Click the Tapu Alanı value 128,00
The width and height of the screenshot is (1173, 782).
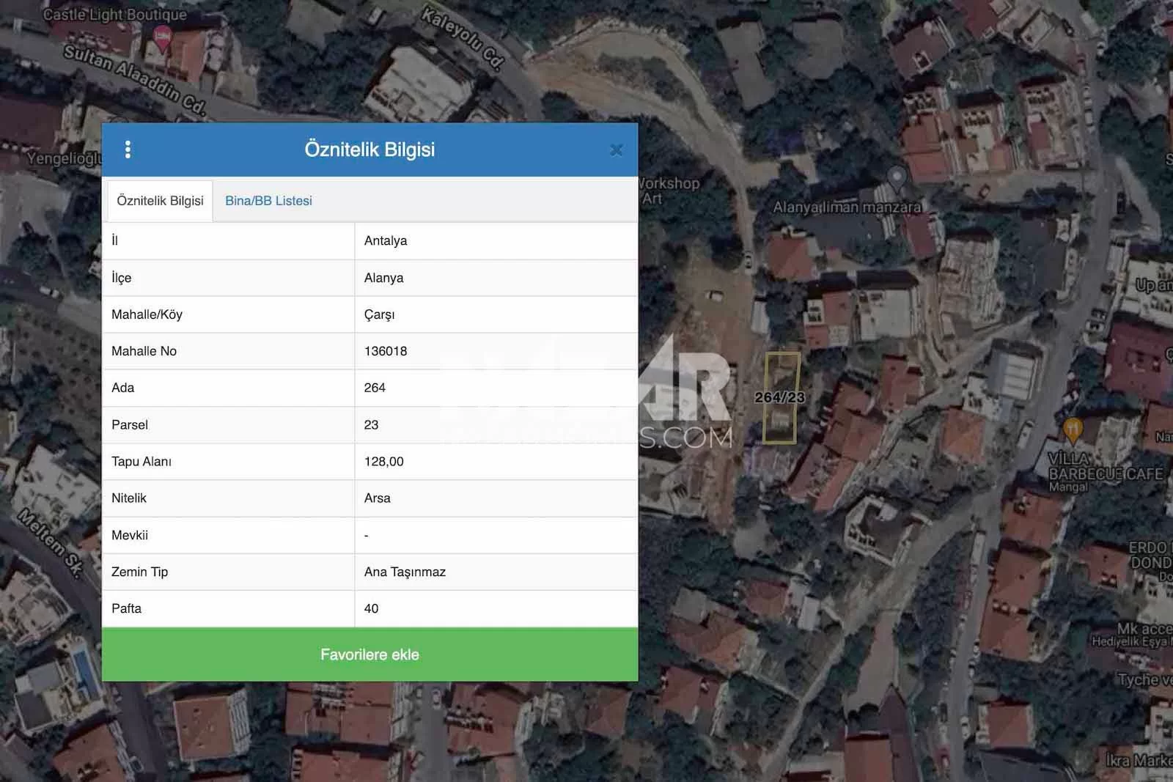[x=383, y=462]
